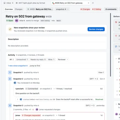This screenshot has height=120, width=120.
Task: Select the Overview tab
Action: 9,9
